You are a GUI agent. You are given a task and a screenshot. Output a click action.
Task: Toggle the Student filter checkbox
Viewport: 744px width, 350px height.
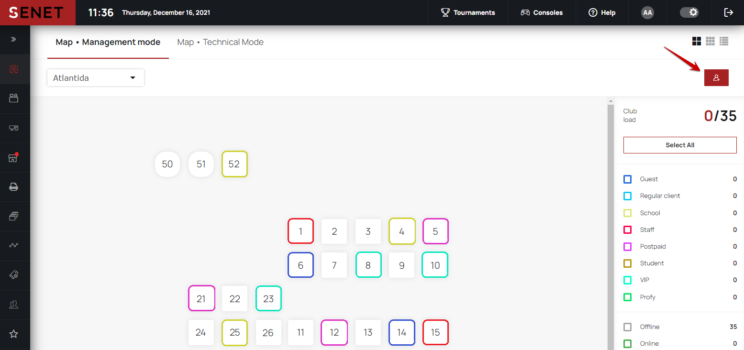pos(628,263)
